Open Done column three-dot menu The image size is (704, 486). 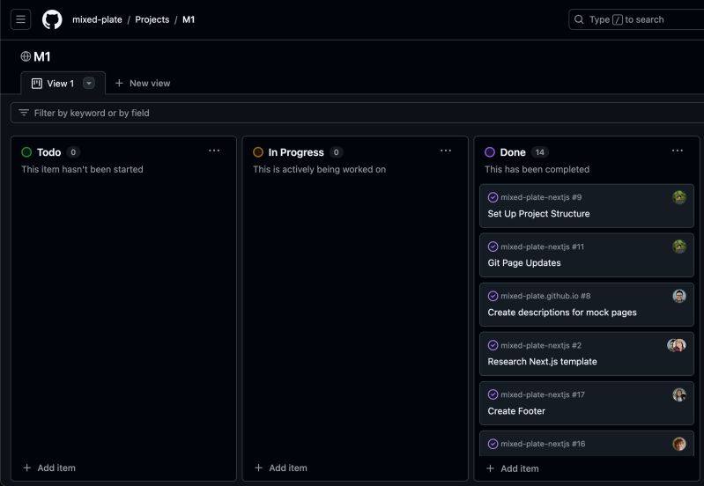click(x=678, y=151)
